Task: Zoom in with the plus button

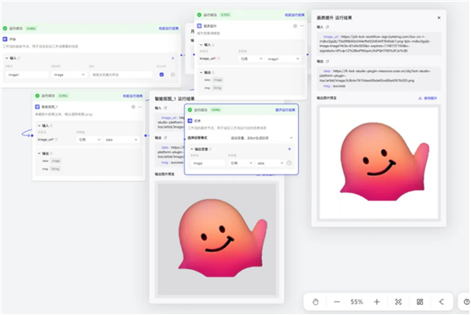Action: (x=377, y=301)
